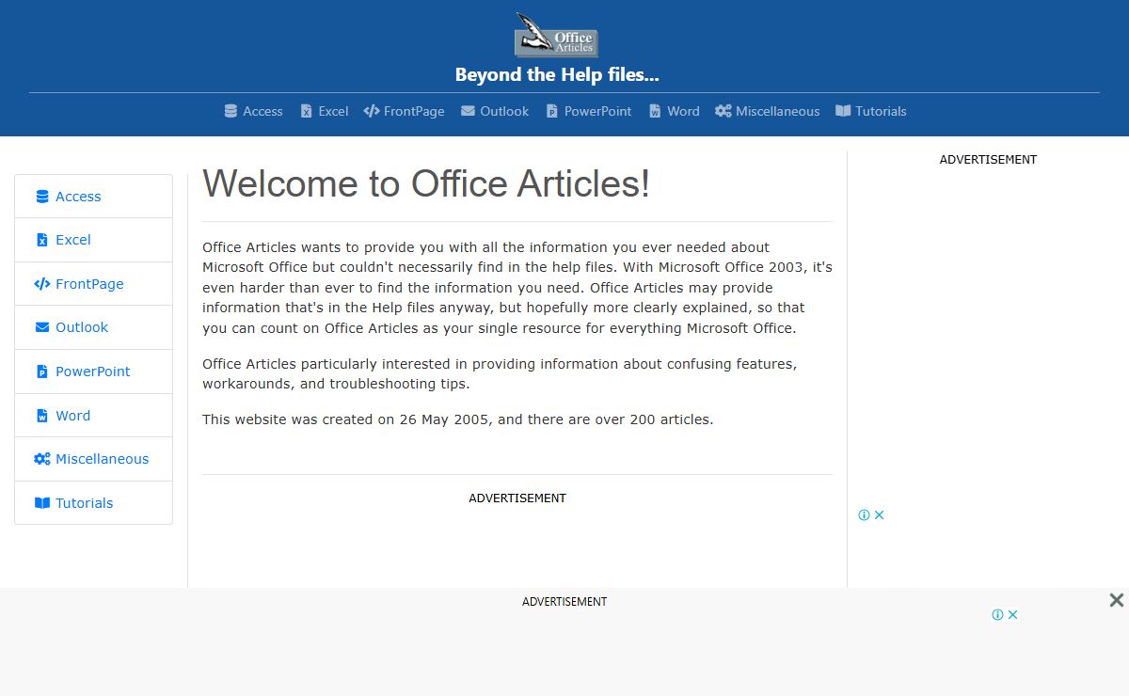
Task: Click the Access database icon in sidebar
Action: (x=41, y=197)
